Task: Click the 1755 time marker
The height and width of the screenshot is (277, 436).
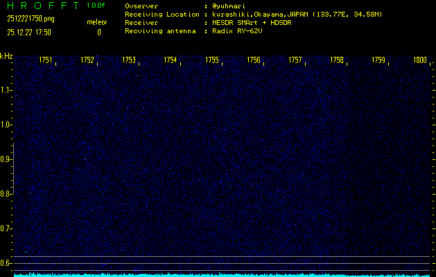Action: [212, 60]
